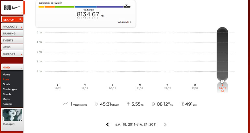Open the NEWS menu item
This screenshot has width=250, height=133.
(x=12, y=47)
